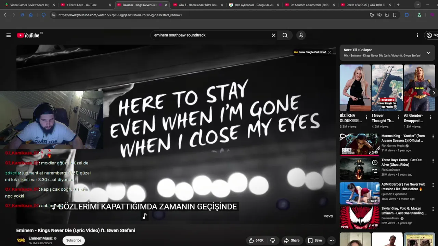Image resolution: width=438 pixels, height=246 pixels.
Task: Open YouTube settings three-dot menu in header
Action: click(x=417, y=35)
